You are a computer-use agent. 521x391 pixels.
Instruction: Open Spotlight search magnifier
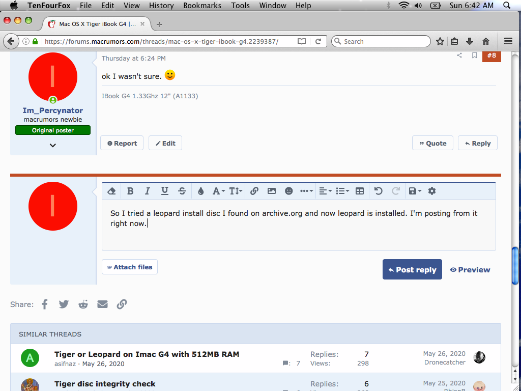coord(507,5)
